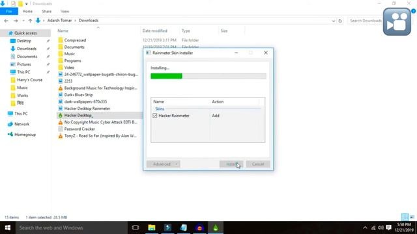Click the green installing progress bar

point(208,76)
